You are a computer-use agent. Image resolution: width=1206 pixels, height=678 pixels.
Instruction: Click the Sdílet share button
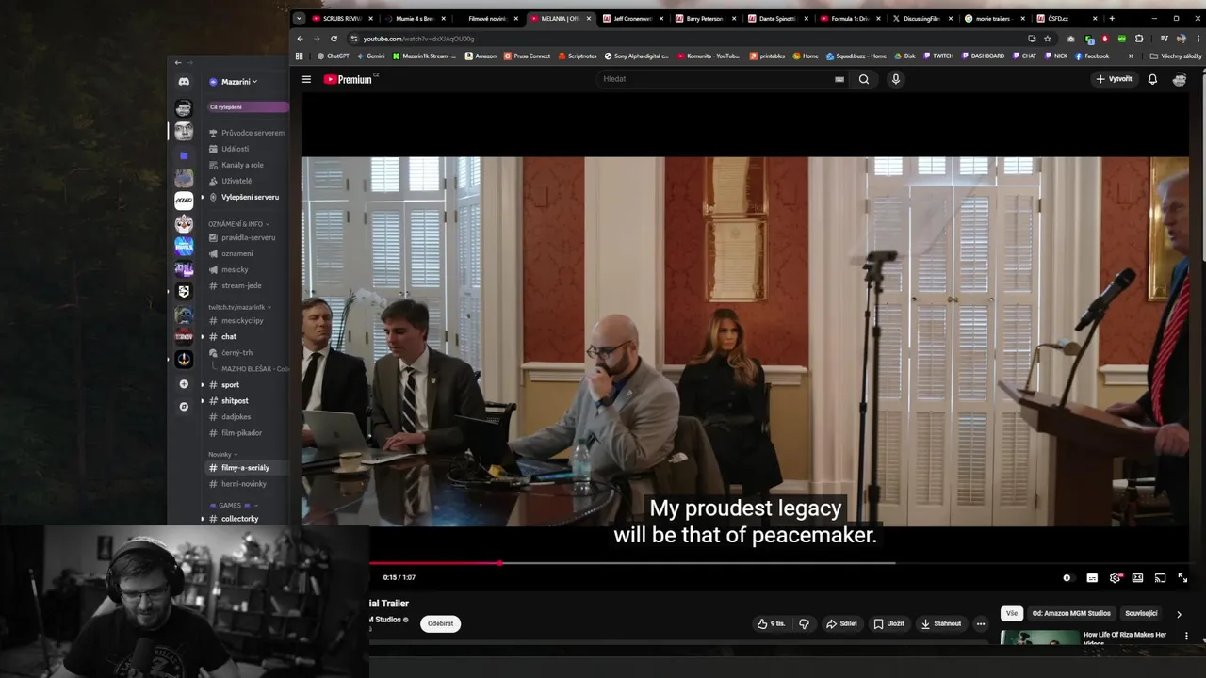[x=841, y=623]
